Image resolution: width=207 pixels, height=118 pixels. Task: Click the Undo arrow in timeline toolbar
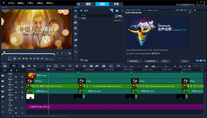coord(35,66)
